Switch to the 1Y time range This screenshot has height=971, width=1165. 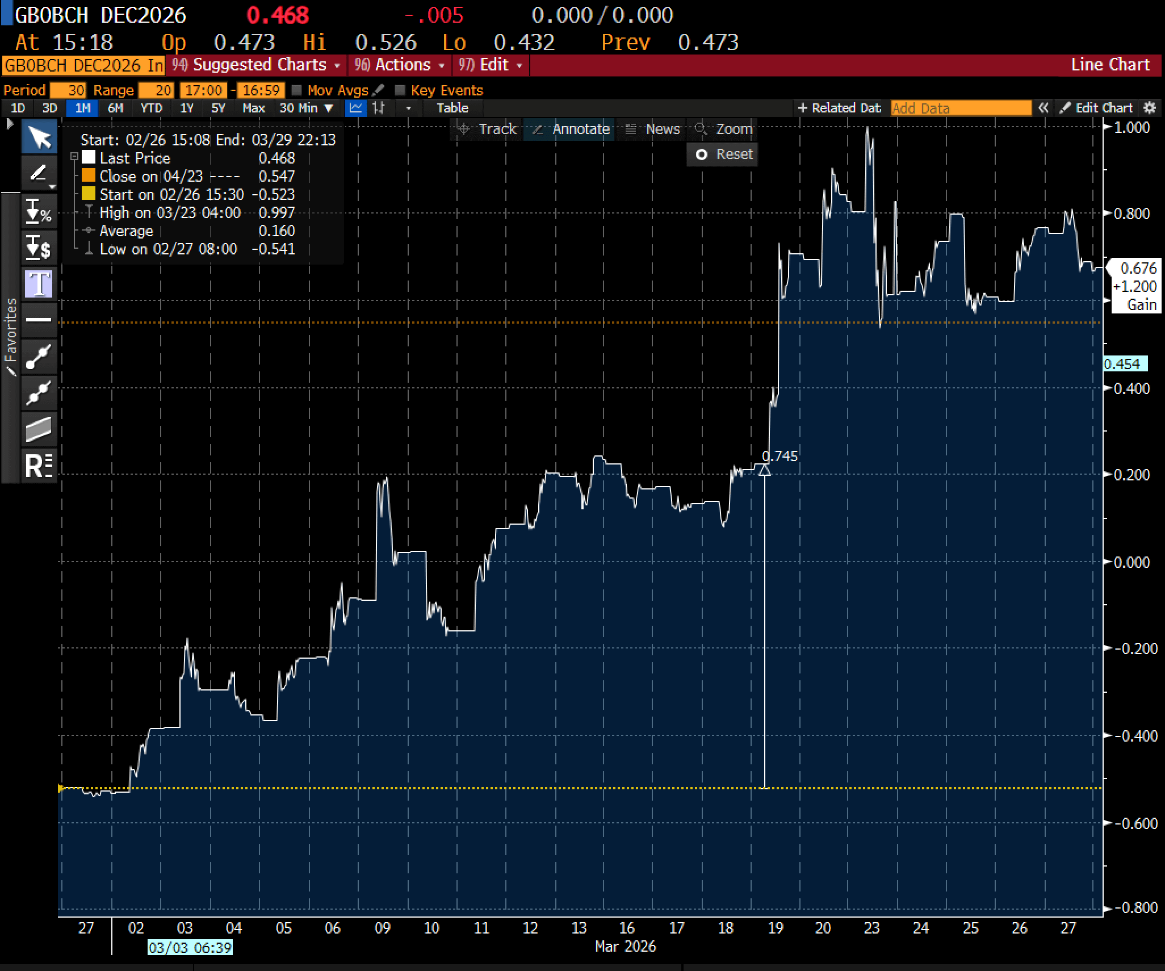tap(187, 108)
